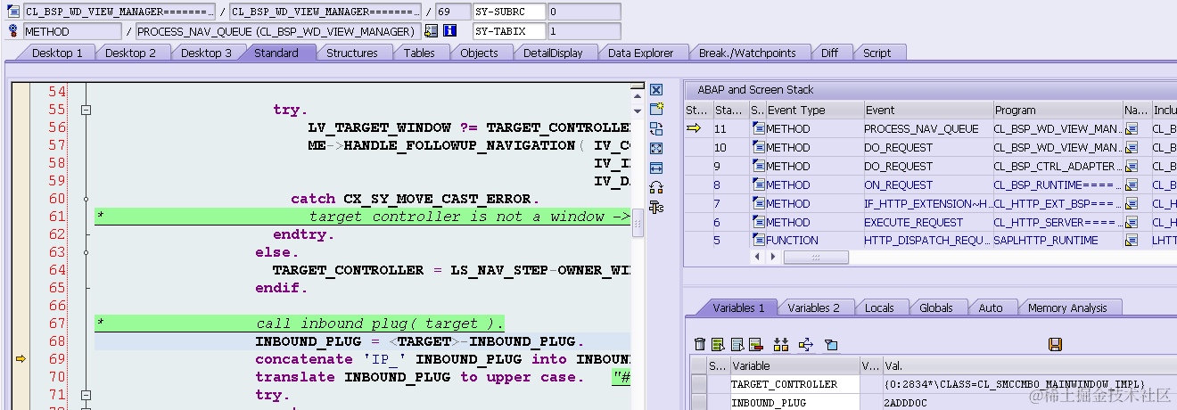This screenshot has height=410, width=1177.
Task: Click the Program column header
Action: [1058, 111]
